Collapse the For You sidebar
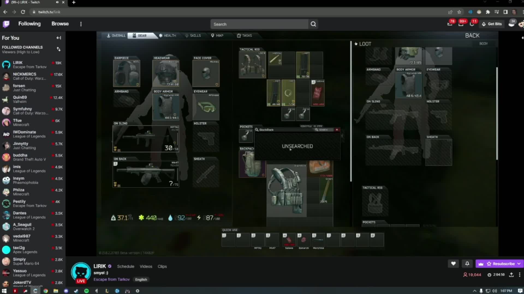524x294 pixels. click(x=59, y=38)
